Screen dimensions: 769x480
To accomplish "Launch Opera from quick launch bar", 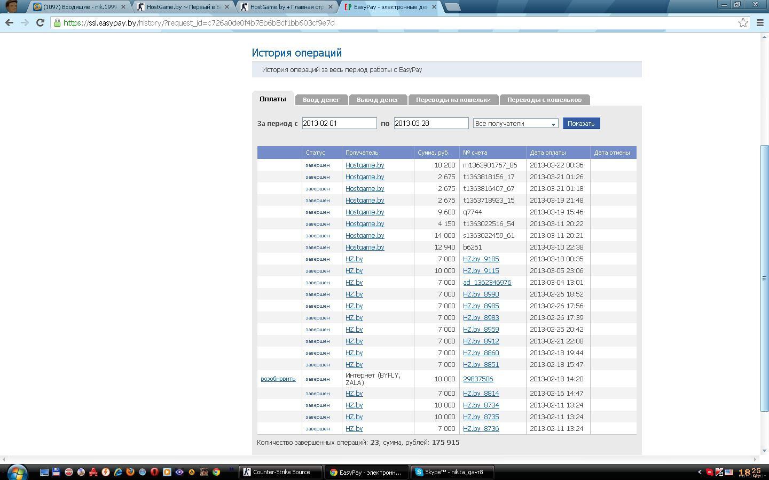I will 154,472.
